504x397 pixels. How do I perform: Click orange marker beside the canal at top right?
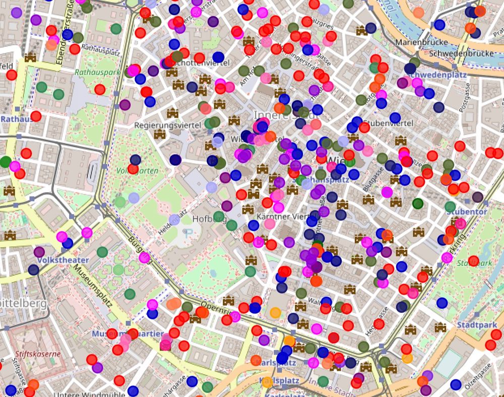coord(418,13)
